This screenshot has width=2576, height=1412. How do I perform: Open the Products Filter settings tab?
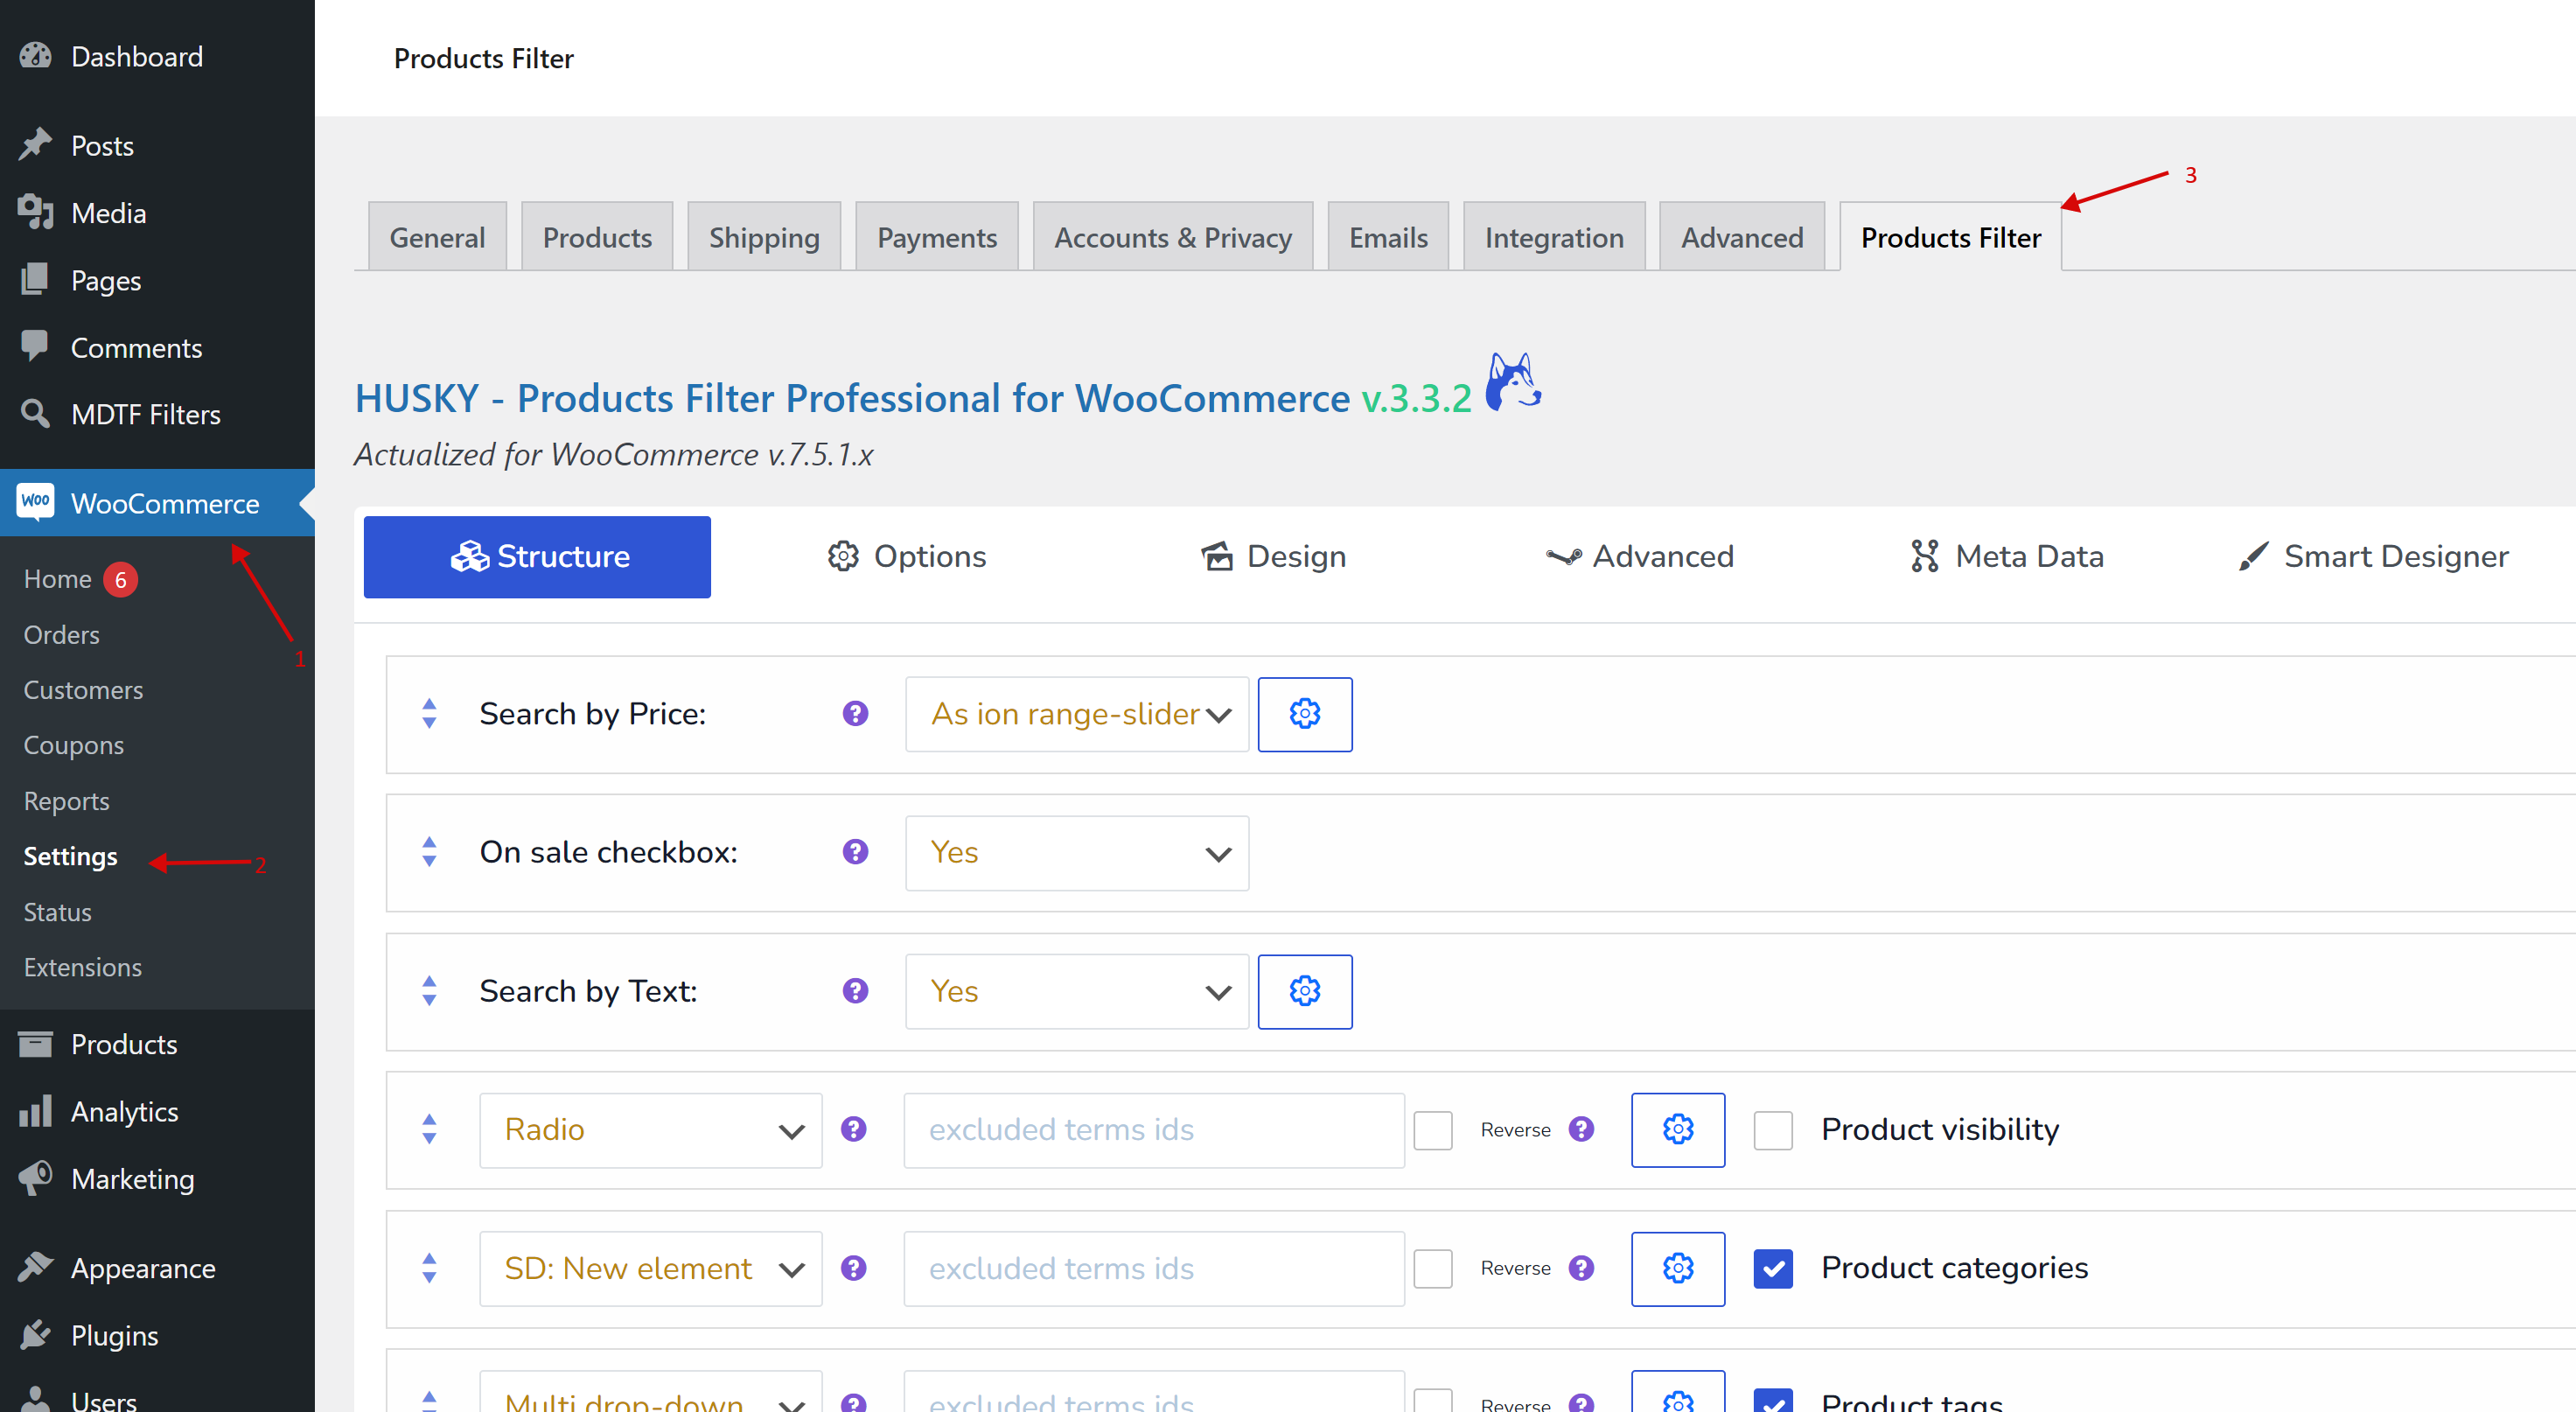[x=1950, y=237]
